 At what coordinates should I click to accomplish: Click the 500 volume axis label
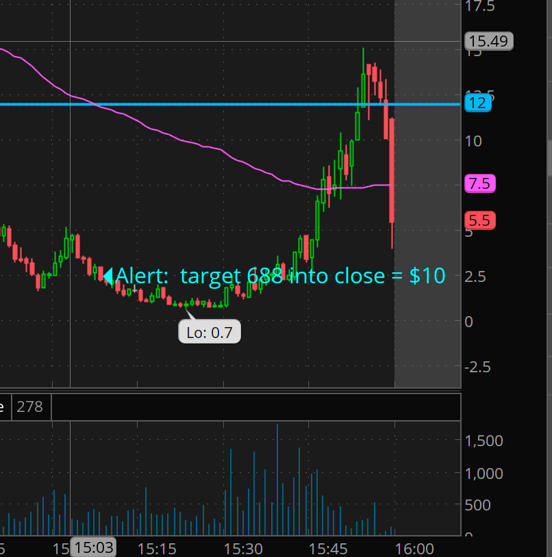tap(478, 505)
